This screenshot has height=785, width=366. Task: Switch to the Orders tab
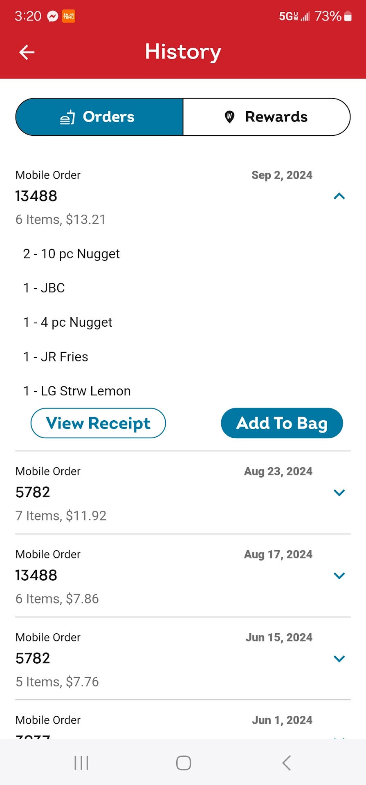(x=99, y=117)
